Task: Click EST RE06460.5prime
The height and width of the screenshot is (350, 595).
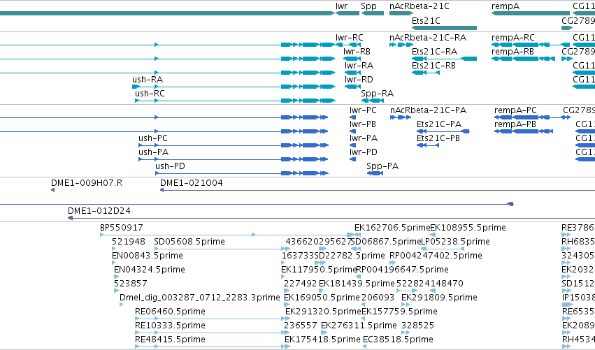Action: 170,312
